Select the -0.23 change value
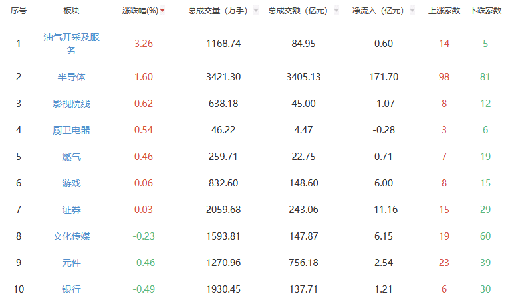This screenshot has width=508, height=298. (x=144, y=236)
